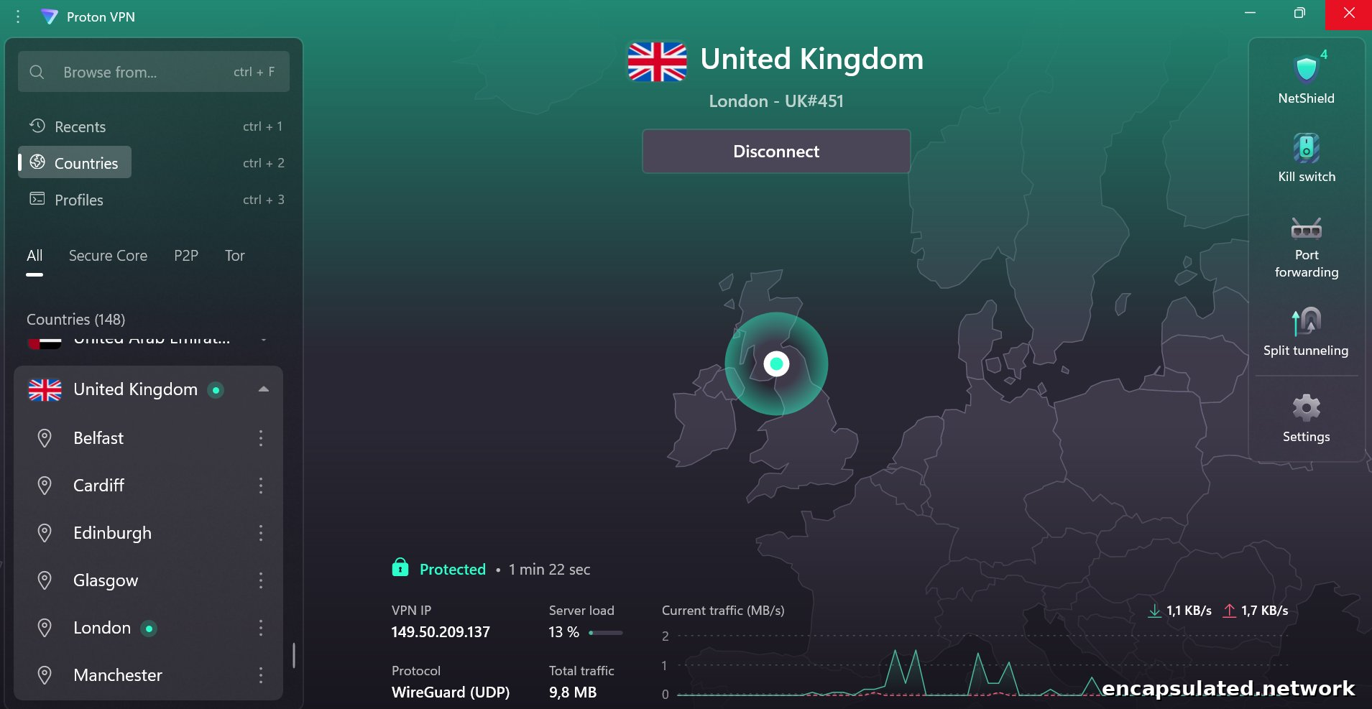This screenshot has width=1372, height=709.
Task: Click the 1 min 22 sec connection timer
Action: pos(549,570)
